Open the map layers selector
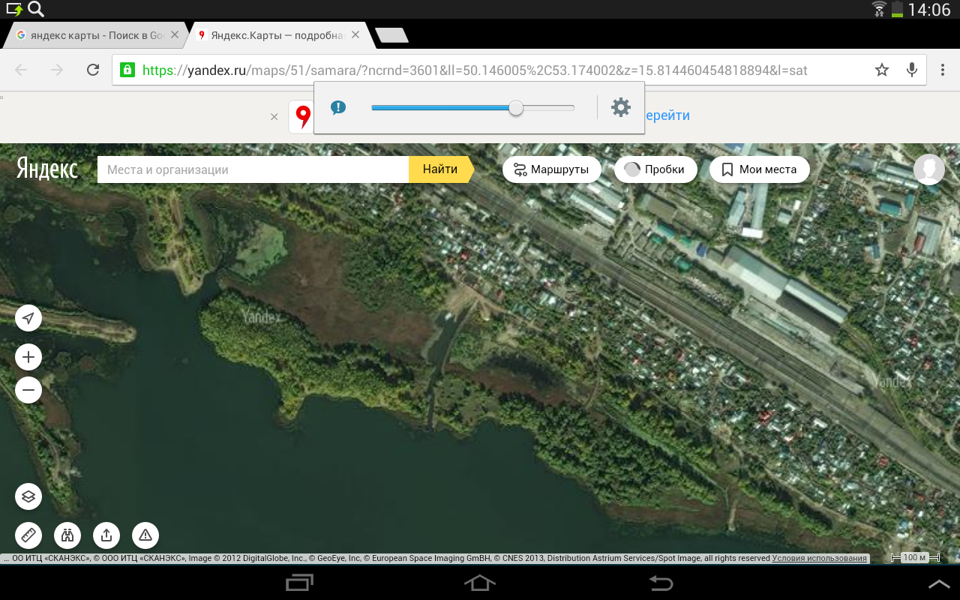The image size is (960, 600). [x=28, y=496]
